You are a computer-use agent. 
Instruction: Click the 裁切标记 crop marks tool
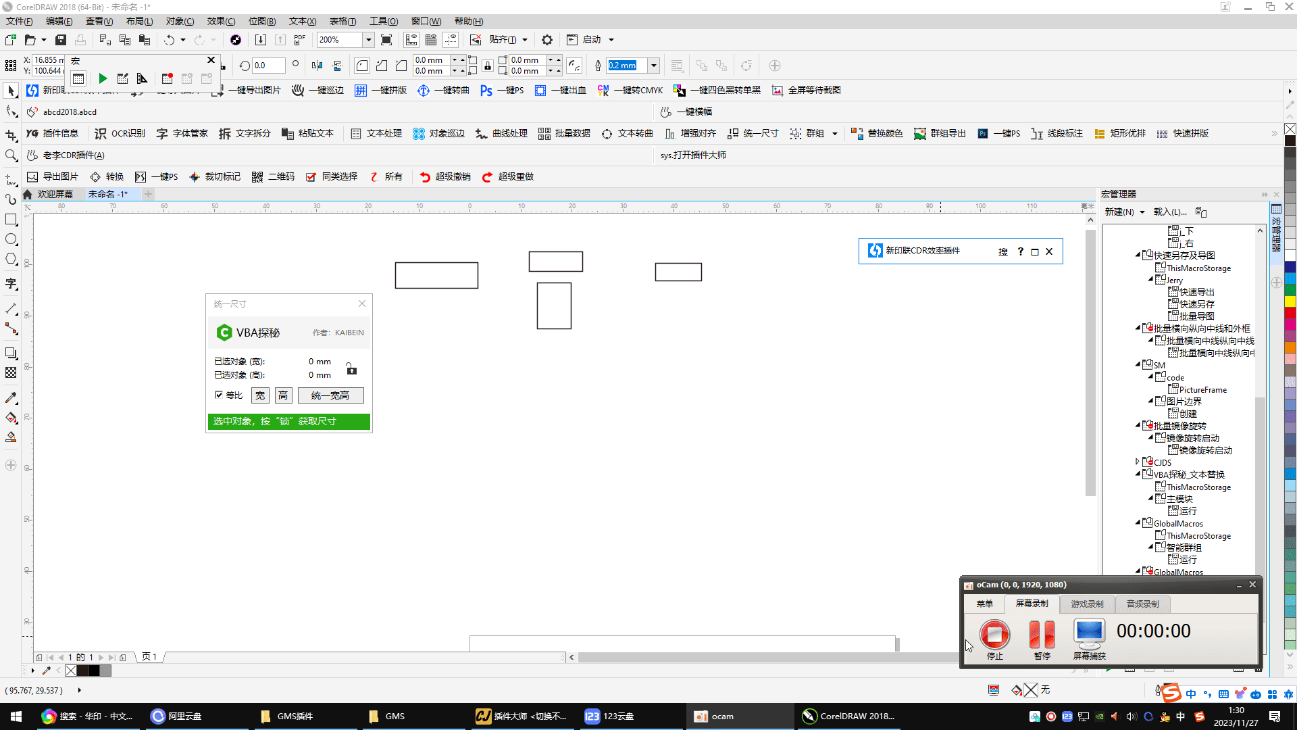click(x=215, y=177)
